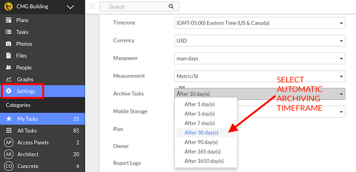Select the Concrete category
This screenshot has width=356, height=172.
click(42, 166)
